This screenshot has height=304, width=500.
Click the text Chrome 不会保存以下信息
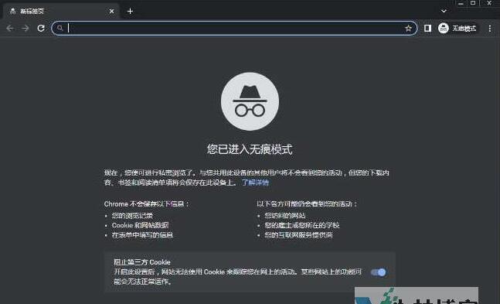point(146,203)
